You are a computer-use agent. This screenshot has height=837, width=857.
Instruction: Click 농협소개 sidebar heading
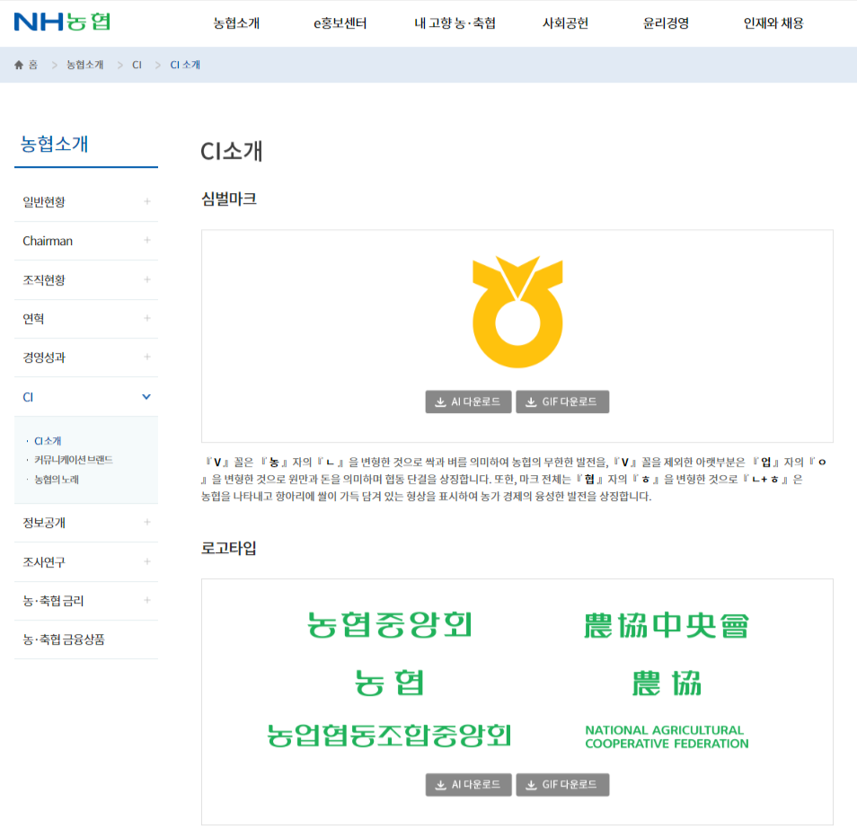coord(54,145)
